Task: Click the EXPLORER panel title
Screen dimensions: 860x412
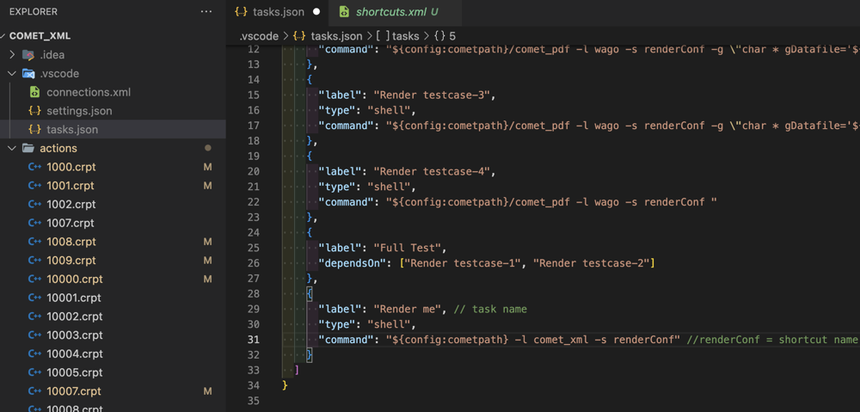Action: click(34, 11)
